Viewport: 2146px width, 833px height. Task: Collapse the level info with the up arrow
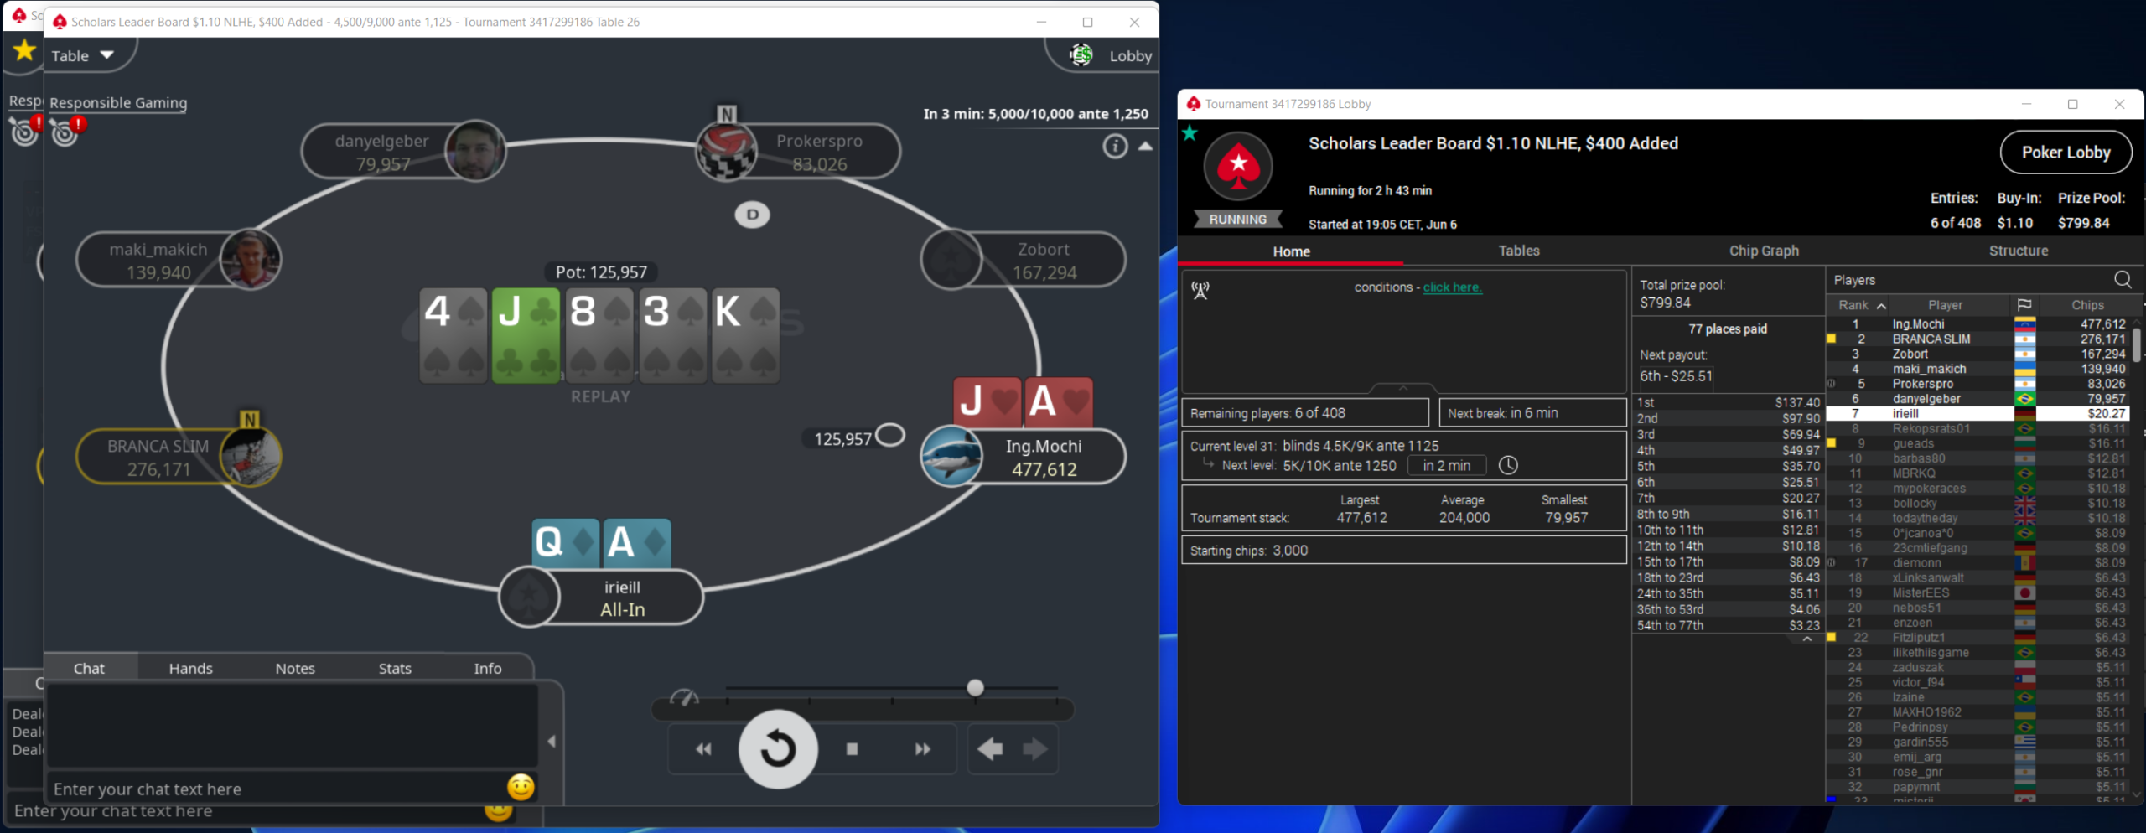tap(1145, 147)
